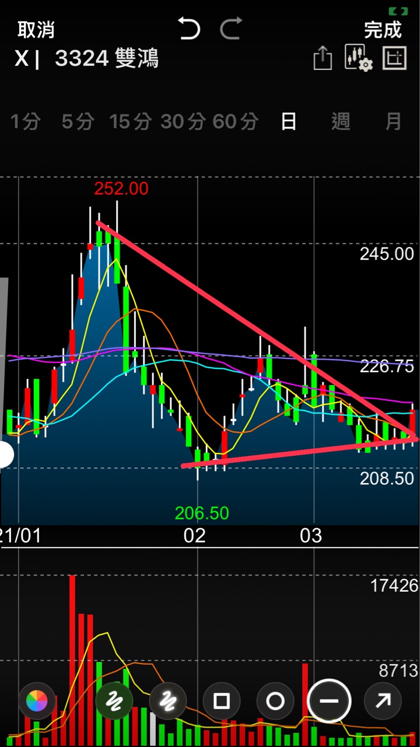Viewport: 420px width, 747px height.
Task: Switch to the 60分 timeframe
Action: coord(235,121)
